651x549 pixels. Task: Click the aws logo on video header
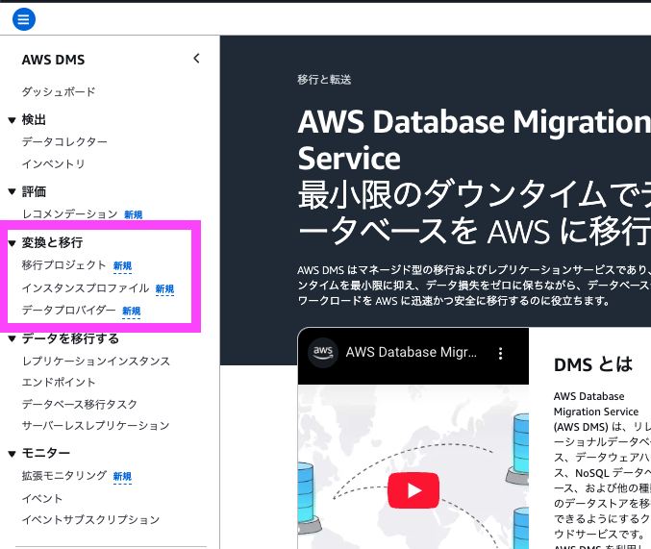[x=323, y=352]
